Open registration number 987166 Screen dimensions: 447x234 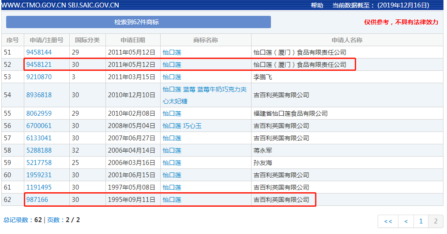[x=38, y=200]
